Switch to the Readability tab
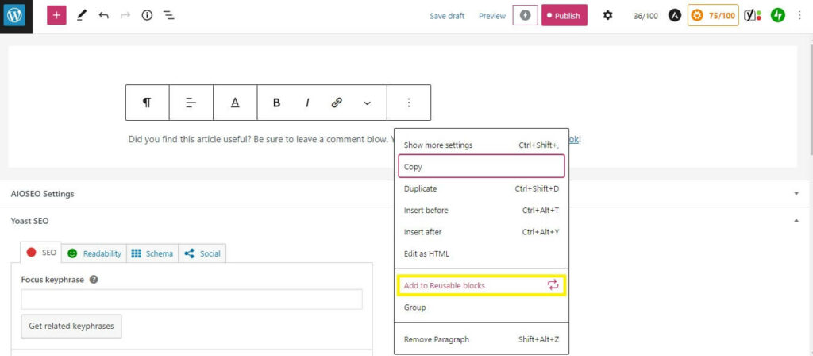 click(94, 253)
